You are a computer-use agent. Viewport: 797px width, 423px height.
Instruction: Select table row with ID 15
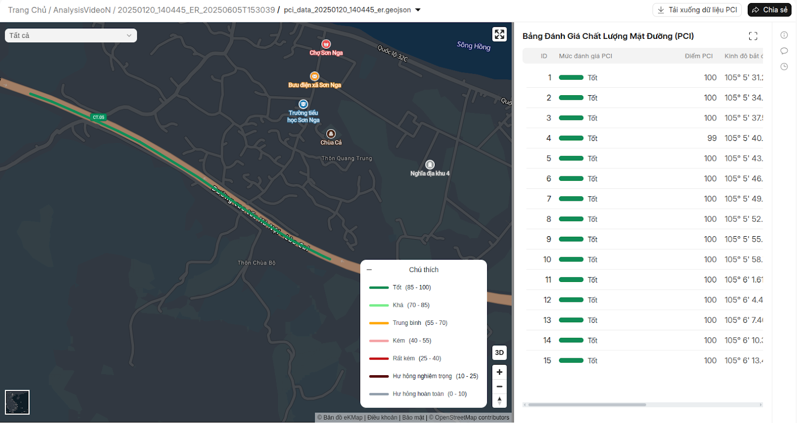[644, 361]
